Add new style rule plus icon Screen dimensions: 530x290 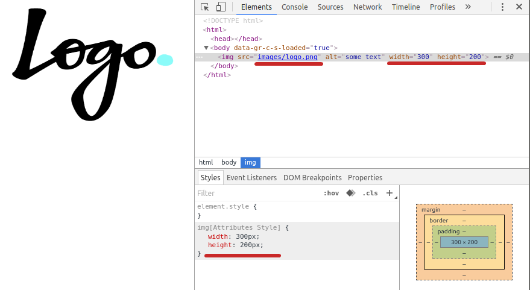390,193
